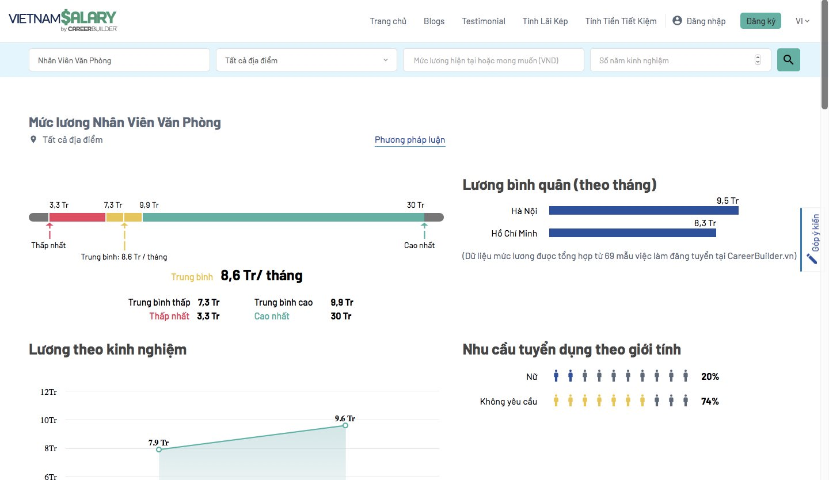
Task: Click the 20% value for Nữ
Action: click(710, 376)
